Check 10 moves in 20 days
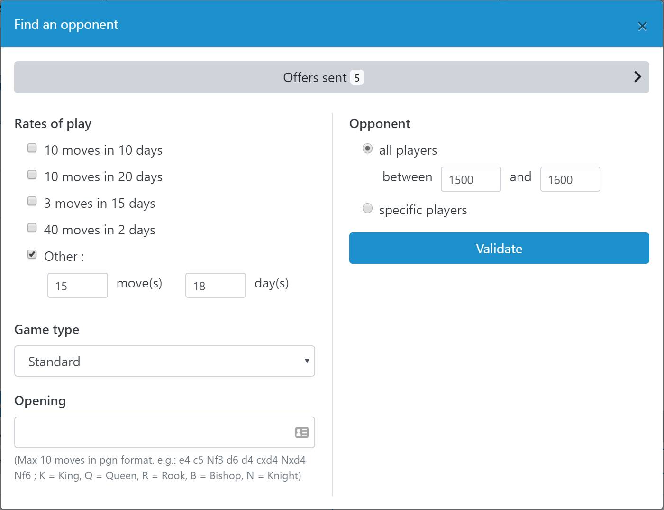 [x=32, y=175]
